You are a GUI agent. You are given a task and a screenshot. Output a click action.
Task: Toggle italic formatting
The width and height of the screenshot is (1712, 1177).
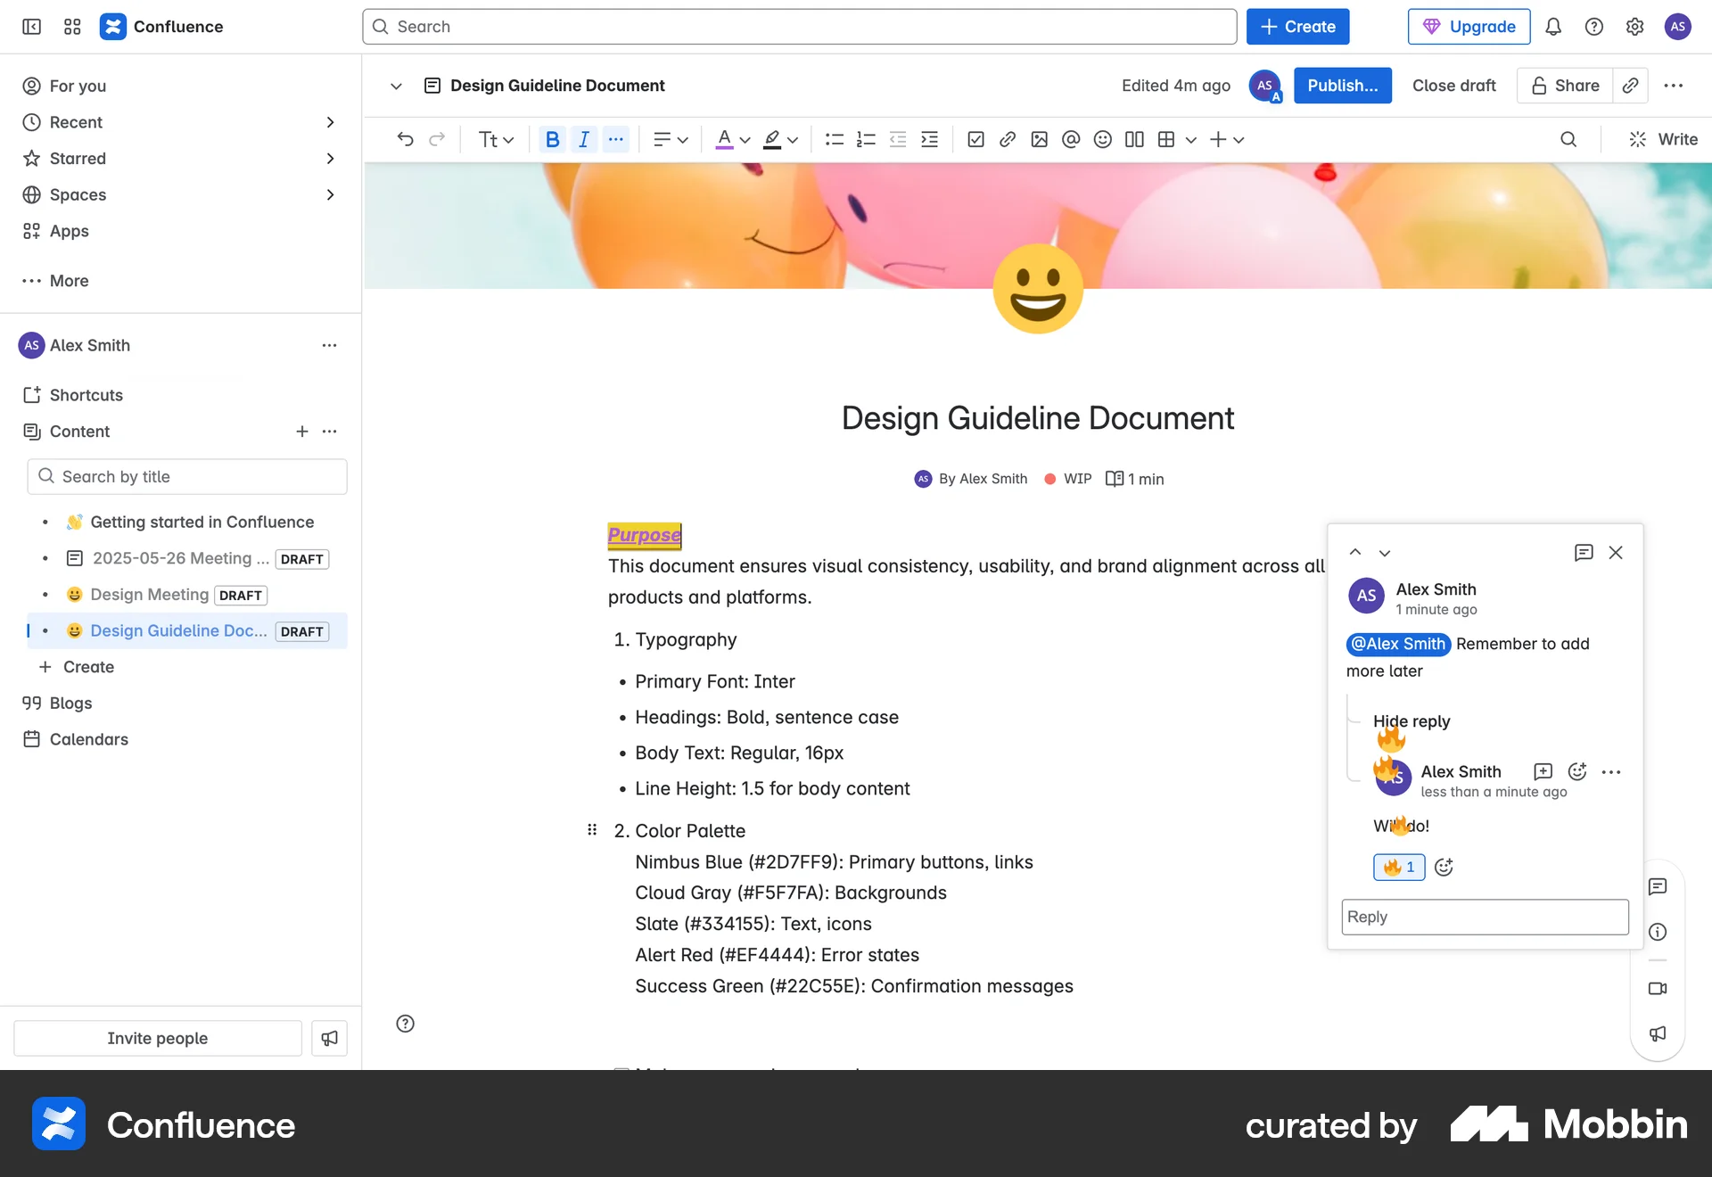[x=584, y=139]
